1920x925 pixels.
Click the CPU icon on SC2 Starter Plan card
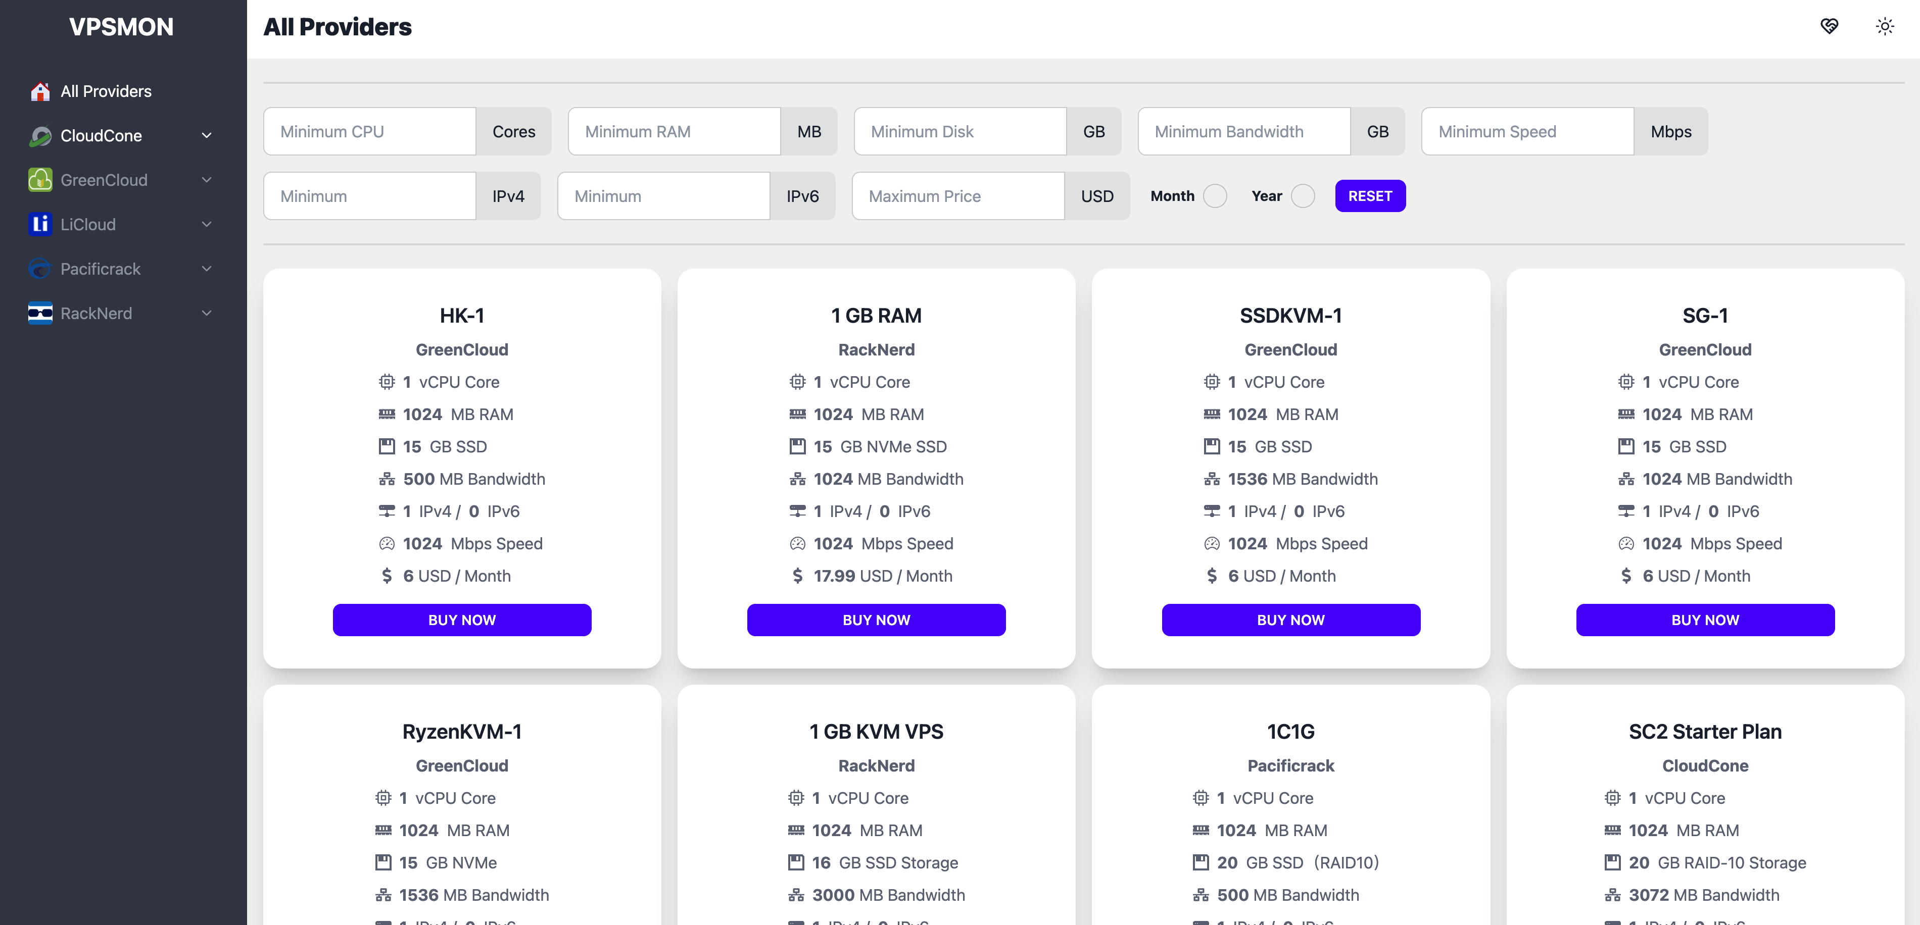point(1613,798)
